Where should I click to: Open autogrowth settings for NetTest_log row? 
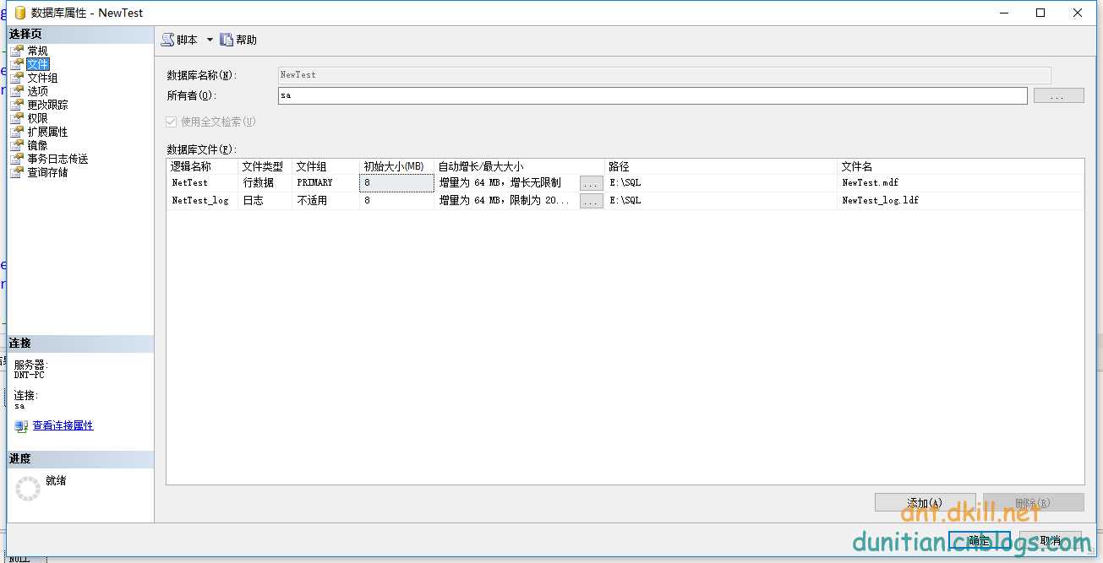click(592, 202)
